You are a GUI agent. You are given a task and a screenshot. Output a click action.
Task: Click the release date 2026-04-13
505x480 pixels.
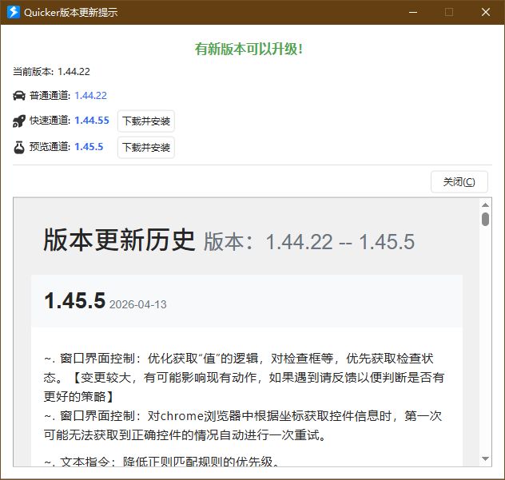(x=137, y=304)
